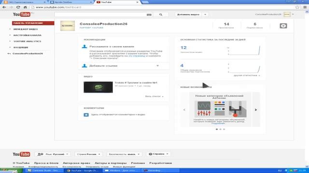Open YouTube Analytics in the sidebar
This screenshot has height=173, width=309.
pyautogui.click(x=27, y=41)
